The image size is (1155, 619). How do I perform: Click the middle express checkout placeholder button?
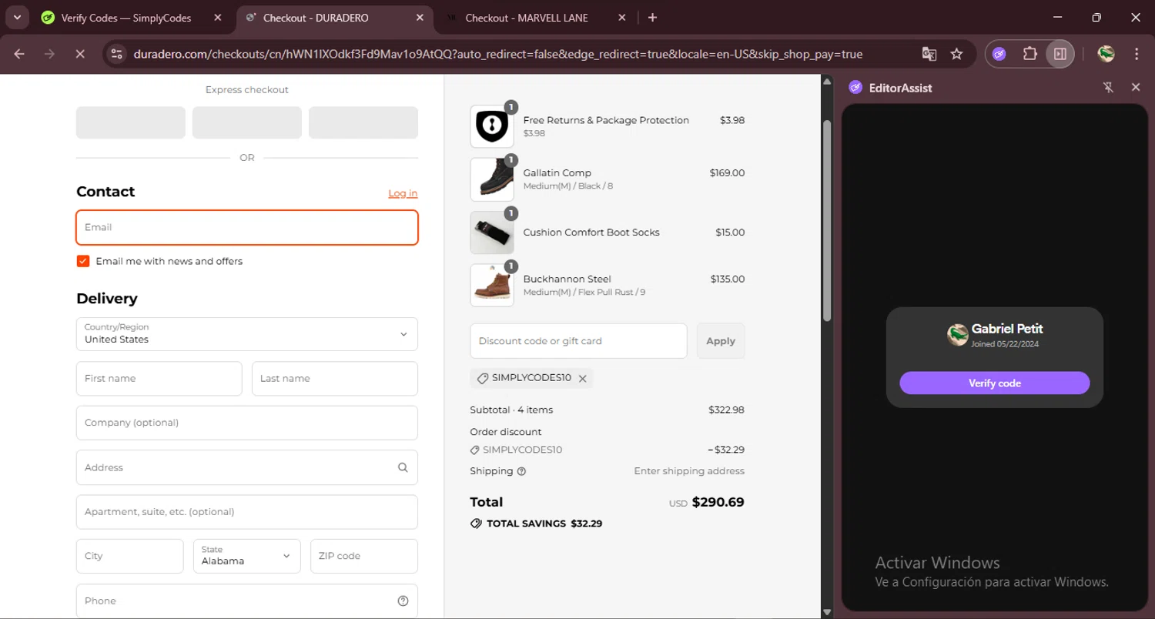point(247,122)
